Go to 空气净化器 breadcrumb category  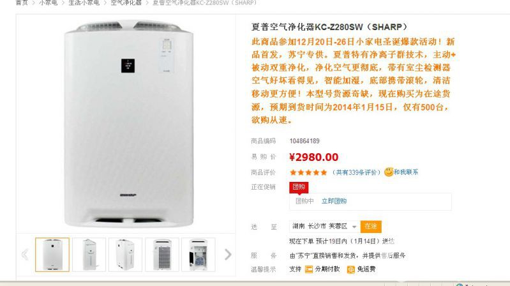coord(126,3)
